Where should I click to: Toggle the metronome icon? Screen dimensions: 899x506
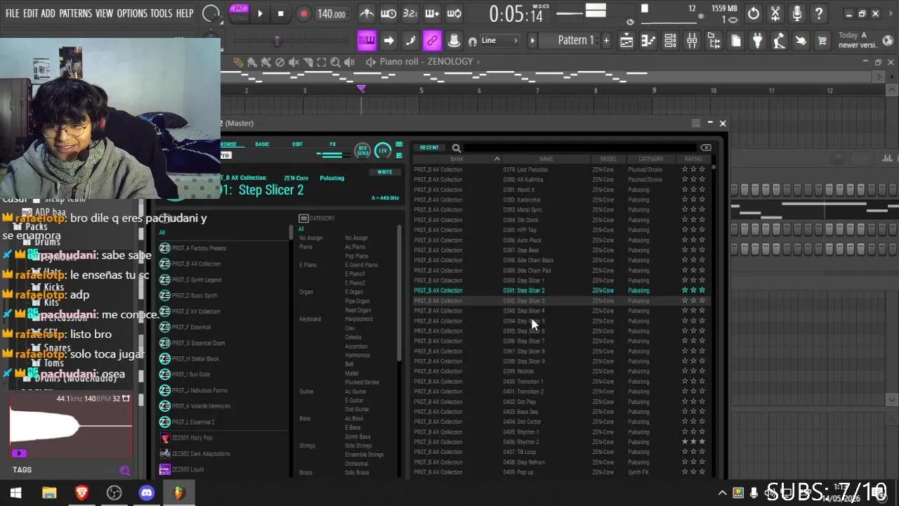click(x=367, y=13)
